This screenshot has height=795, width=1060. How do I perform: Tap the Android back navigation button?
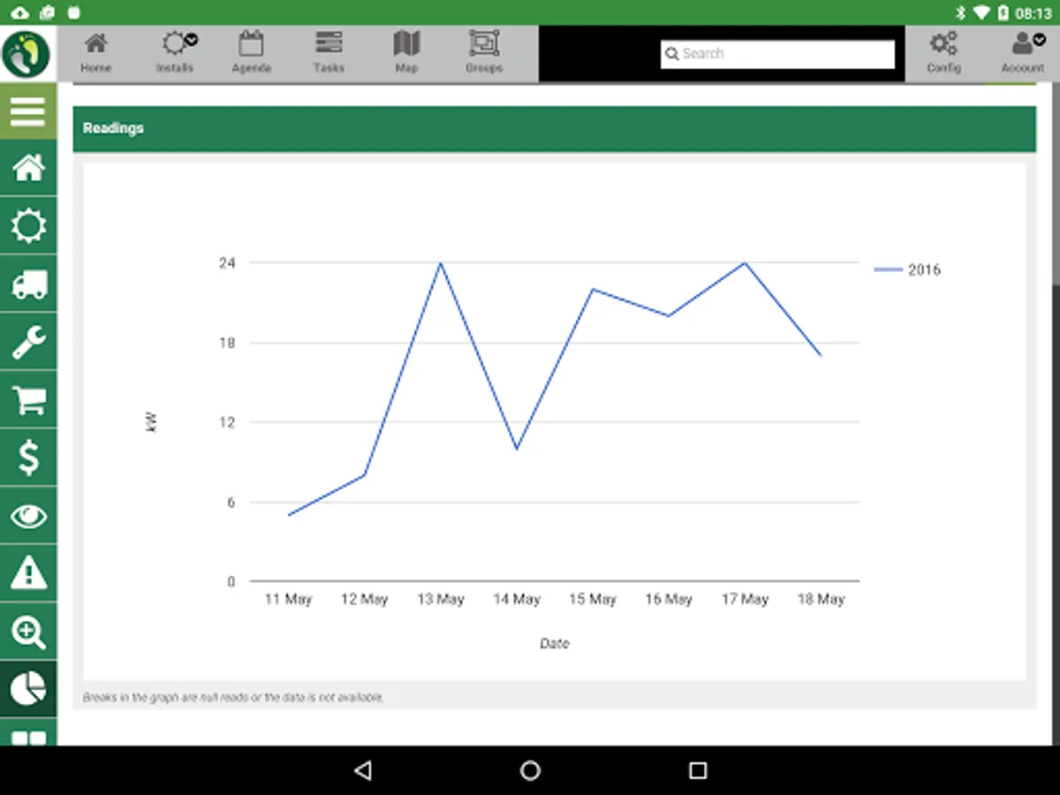point(362,770)
